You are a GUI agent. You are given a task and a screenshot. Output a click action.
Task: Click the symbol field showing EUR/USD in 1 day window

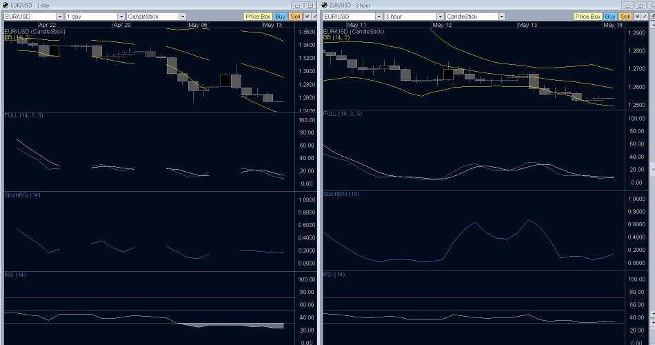(x=30, y=17)
